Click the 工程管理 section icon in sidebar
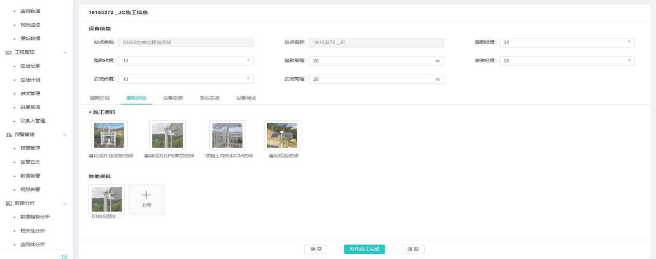The height and width of the screenshot is (259, 656). click(8, 52)
